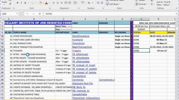Apply fill color bucket
The width and height of the screenshot is (179, 100).
[x=40, y=3]
